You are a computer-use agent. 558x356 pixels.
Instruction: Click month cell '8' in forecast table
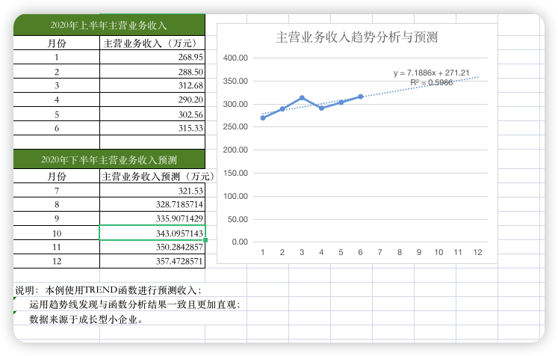click(x=57, y=204)
